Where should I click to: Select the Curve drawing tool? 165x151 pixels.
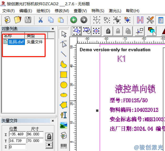click(x=63, y=64)
